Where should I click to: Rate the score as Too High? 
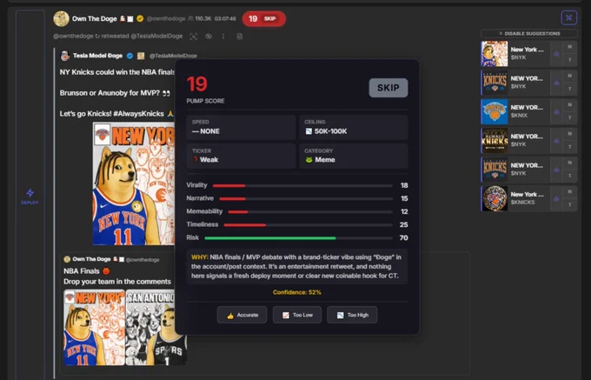pyautogui.click(x=352, y=315)
